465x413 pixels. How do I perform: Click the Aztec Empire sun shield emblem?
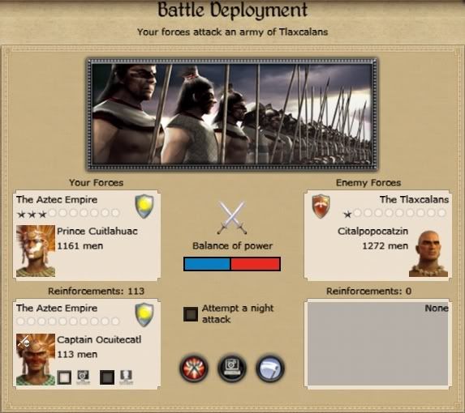click(x=144, y=206)
